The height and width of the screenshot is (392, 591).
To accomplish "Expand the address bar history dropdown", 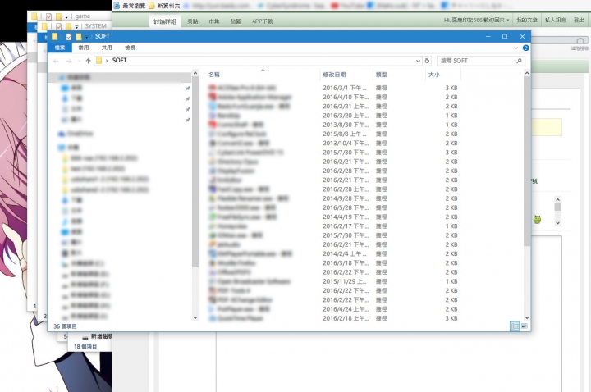I will [418, 61].
